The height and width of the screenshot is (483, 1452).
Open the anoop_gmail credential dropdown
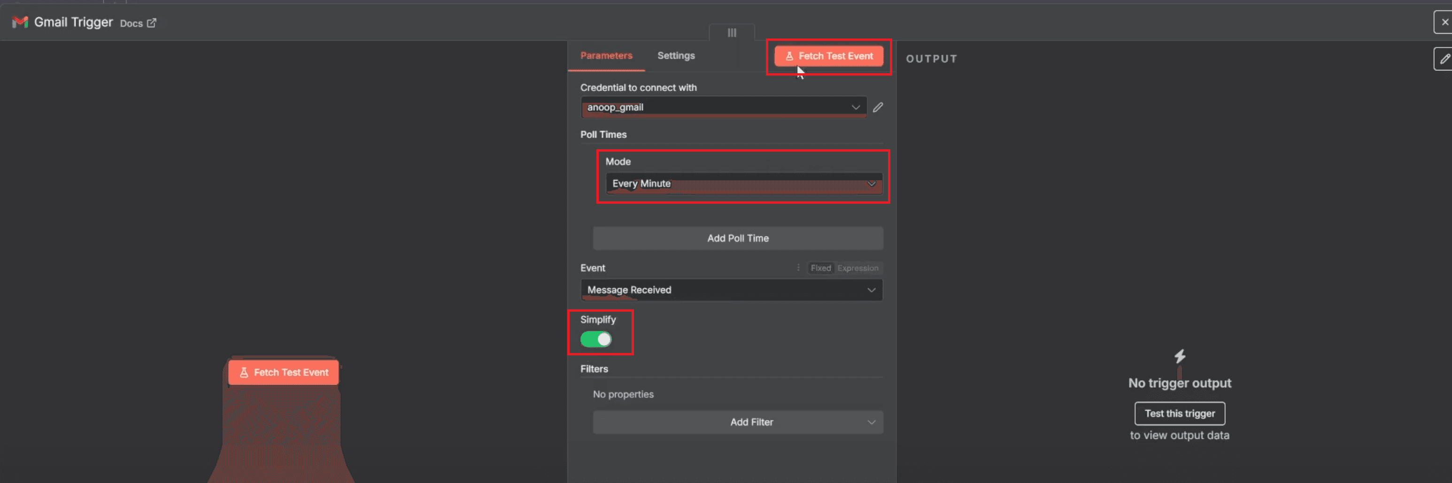[724, 107]
